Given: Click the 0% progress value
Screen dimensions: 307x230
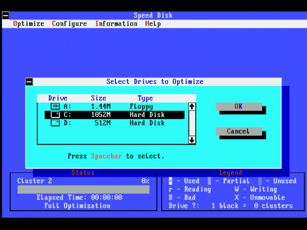Looking at the screenshot, I should tap(145, 181).
